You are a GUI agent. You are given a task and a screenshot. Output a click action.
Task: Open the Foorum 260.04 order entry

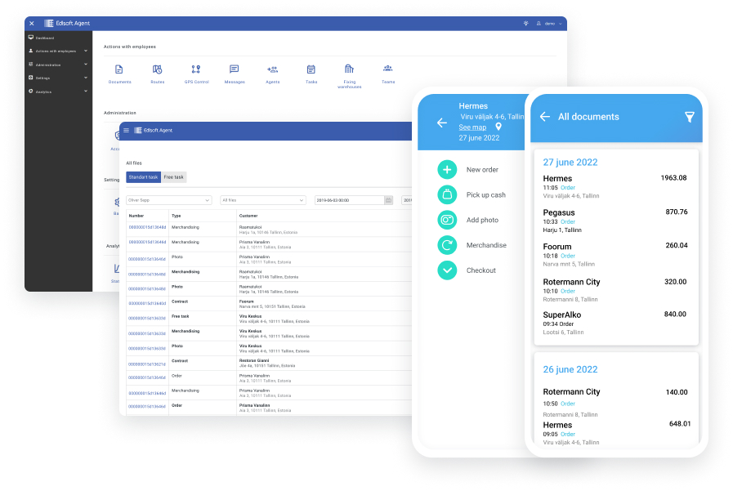(615, 255)
